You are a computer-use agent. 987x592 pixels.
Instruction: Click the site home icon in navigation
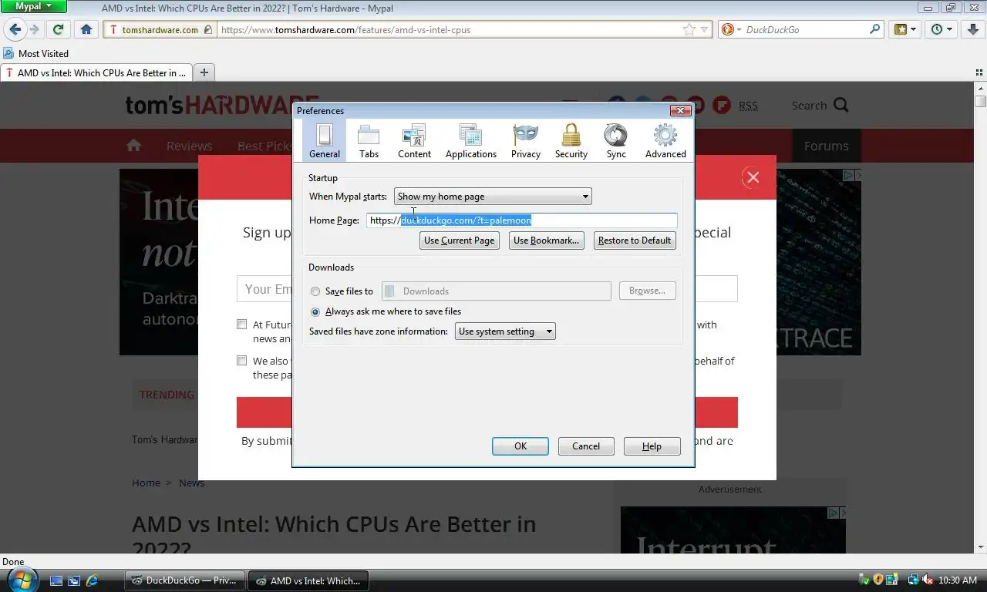pyautogui.click(x=134, y=146)
